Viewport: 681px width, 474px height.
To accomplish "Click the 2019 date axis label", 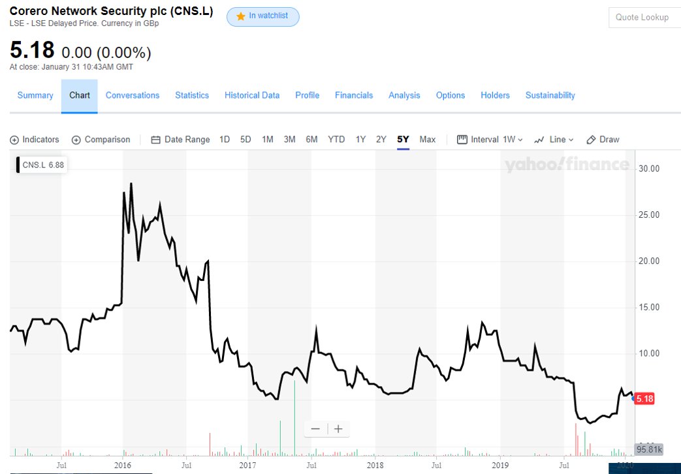I will coord(500,466).
